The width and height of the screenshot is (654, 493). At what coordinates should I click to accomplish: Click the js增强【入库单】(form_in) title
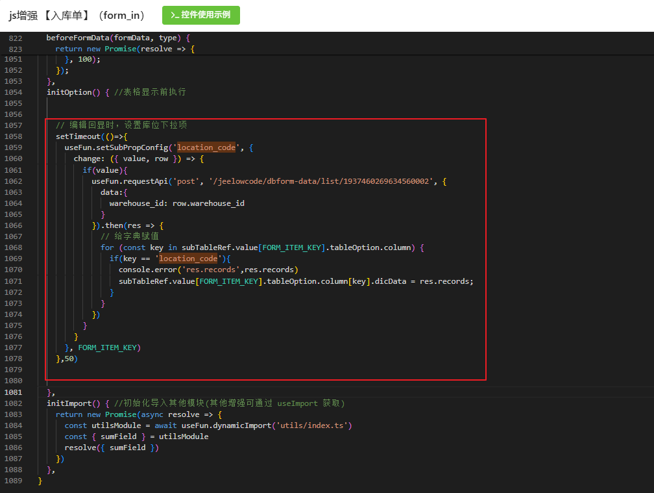tap(77, 16)
